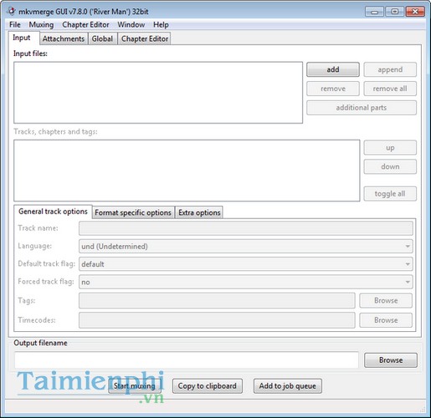Click the down button for tracks
Image resolution: width=431 pixels, height=418 pixels.
point(390,166)
